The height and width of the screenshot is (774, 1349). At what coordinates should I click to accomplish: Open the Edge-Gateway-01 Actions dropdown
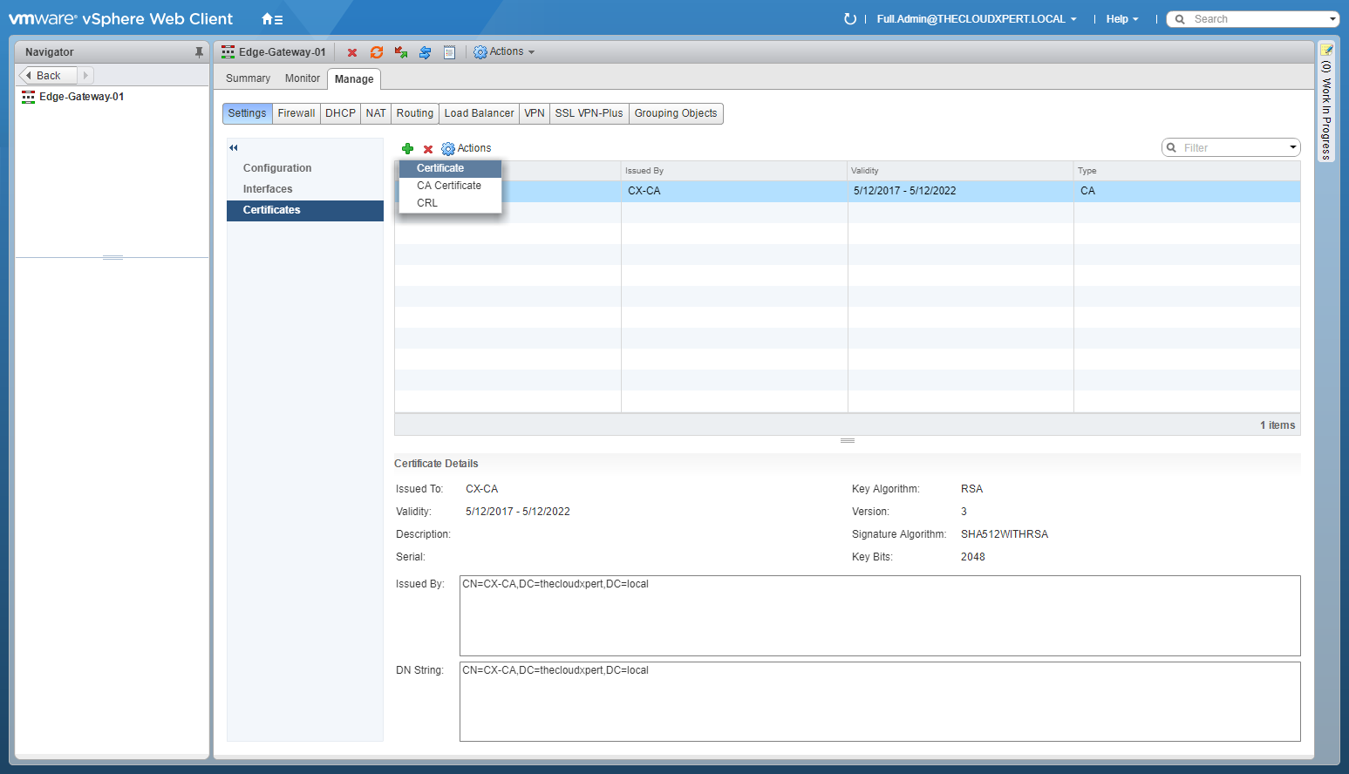(x=504, y=52)
